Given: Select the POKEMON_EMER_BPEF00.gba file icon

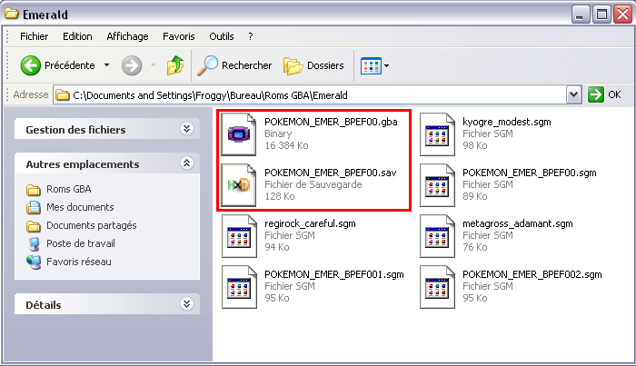Looking at the screenshot, I should coord(239,134).
